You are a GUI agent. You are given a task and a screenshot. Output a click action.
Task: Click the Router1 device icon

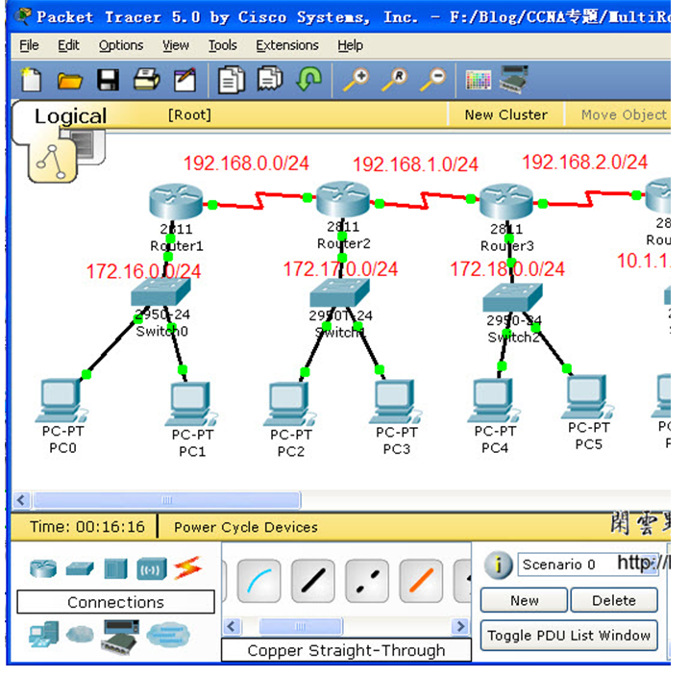pos(176,201)
